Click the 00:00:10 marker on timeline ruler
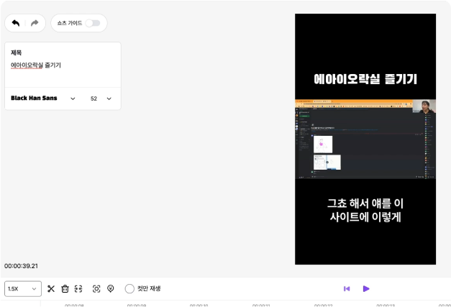The height and width of the screenshot is (307, 451). click(x=199, y=306)
